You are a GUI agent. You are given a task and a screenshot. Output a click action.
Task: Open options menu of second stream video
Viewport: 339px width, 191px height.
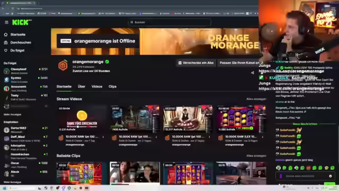pyautogui.click(x=156, y=137)
